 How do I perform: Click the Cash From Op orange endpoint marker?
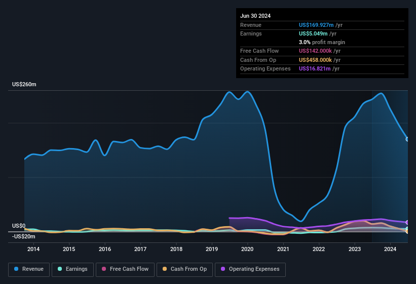click(x=407, y=231)
